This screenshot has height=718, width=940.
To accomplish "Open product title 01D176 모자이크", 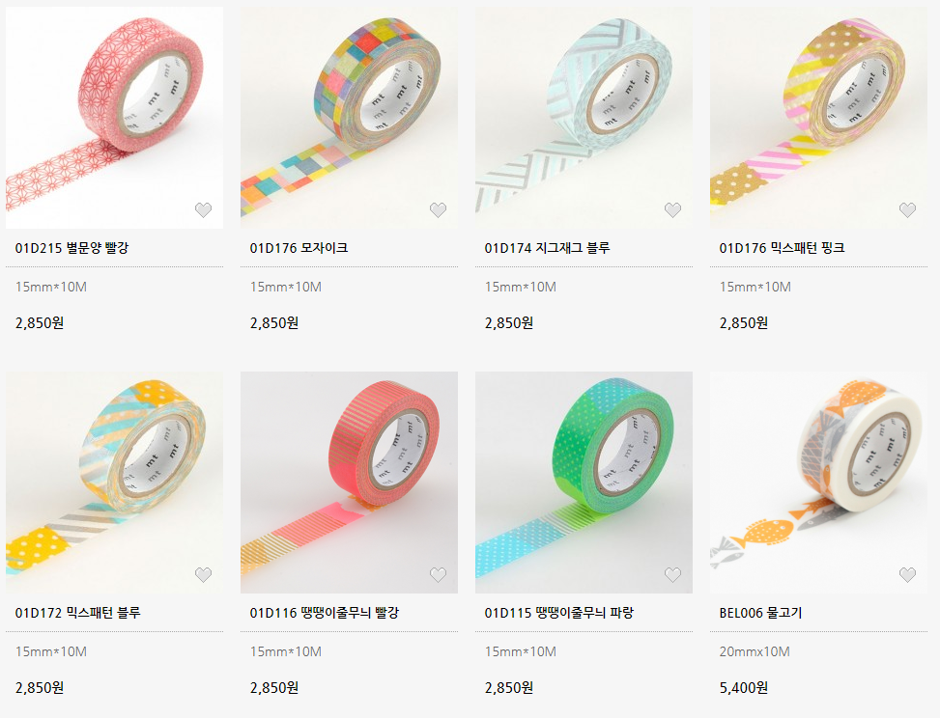I will [x=299, y=248].
